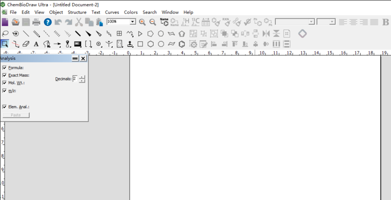
Task: Select the Pen drawing tool
Action: [47, 44]
